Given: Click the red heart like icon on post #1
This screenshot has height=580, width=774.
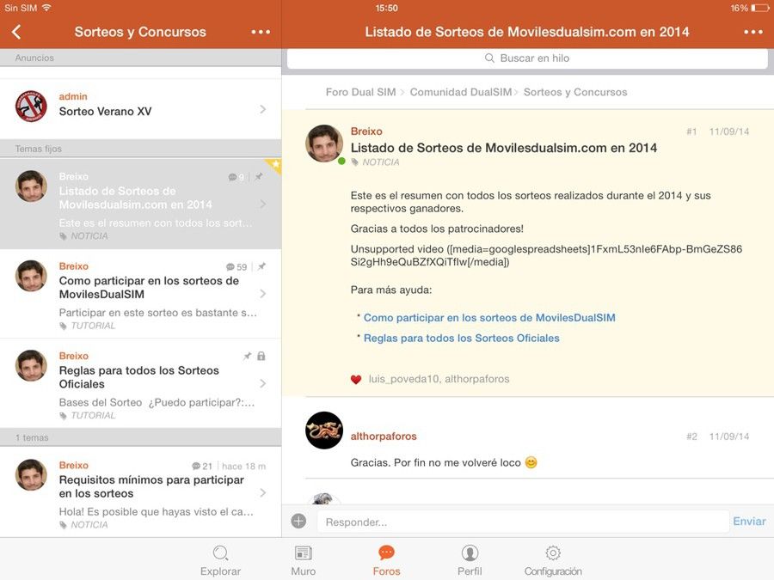Looking at the screenshot, I should pyautogui.click(x=356, y=379).
